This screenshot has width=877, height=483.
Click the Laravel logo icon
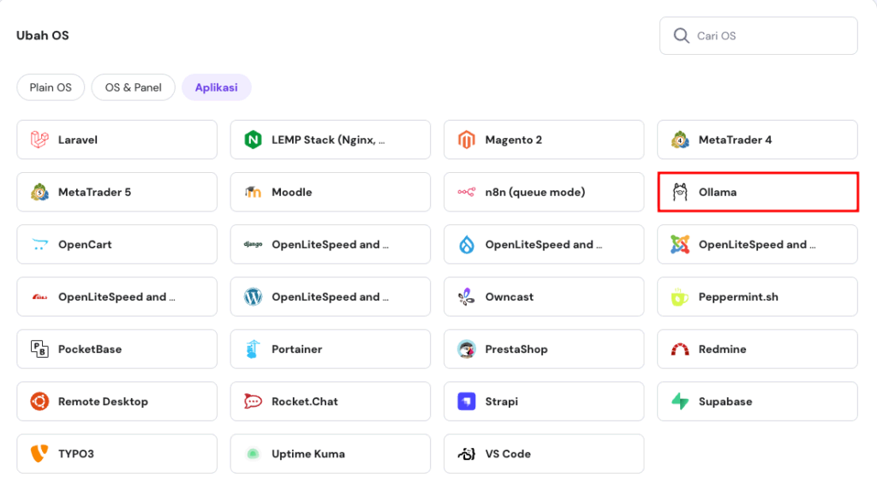tap(39, 140)
